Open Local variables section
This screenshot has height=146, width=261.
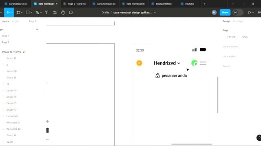click(x=230, y=47)
